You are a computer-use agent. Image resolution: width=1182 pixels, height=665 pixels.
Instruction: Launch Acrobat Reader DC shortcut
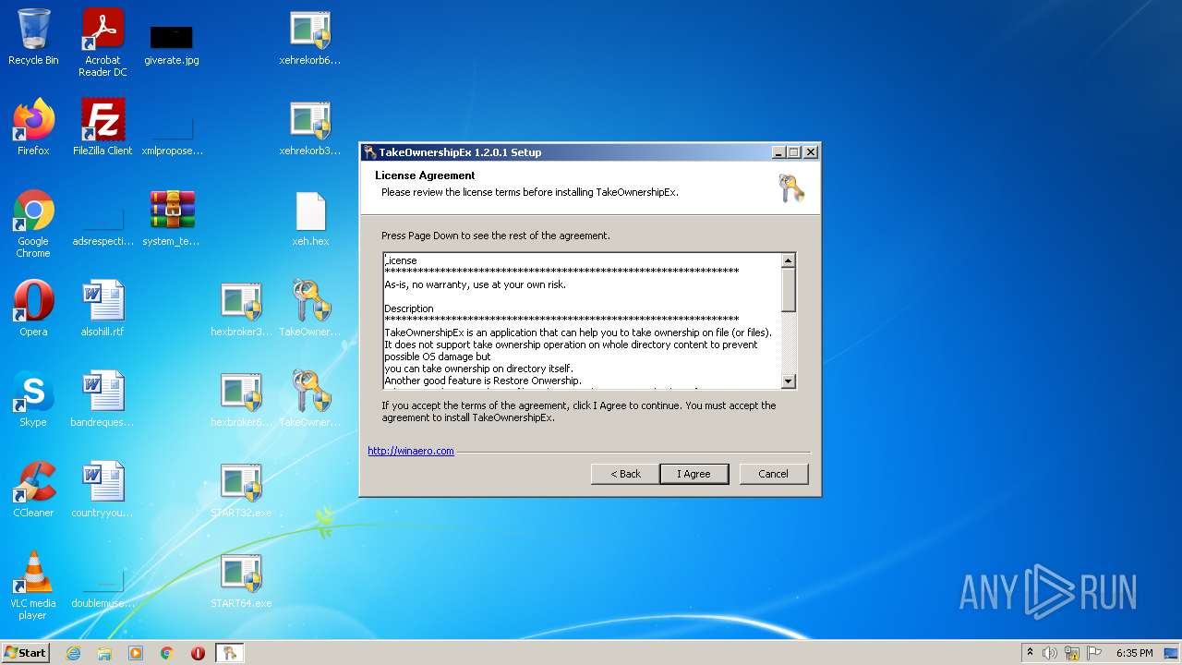(x=103, y=42)
